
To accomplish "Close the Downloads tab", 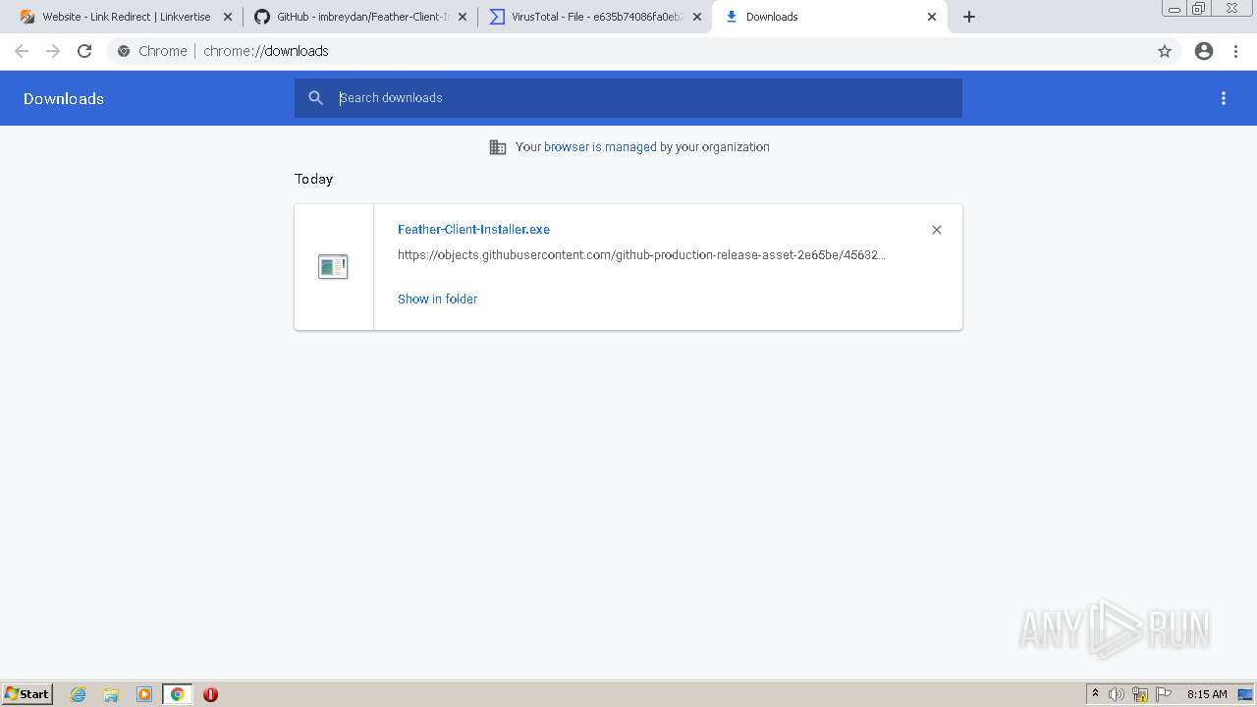I will pos(932,17).
